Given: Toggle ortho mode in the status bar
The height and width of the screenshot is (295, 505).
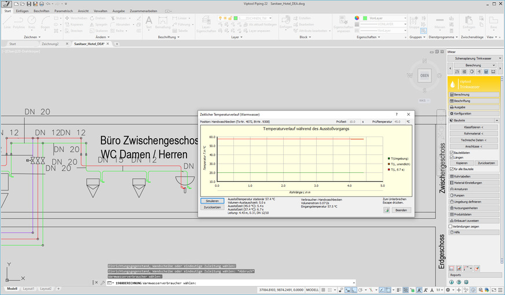Looking at the screenshot, I should point(354,290).
